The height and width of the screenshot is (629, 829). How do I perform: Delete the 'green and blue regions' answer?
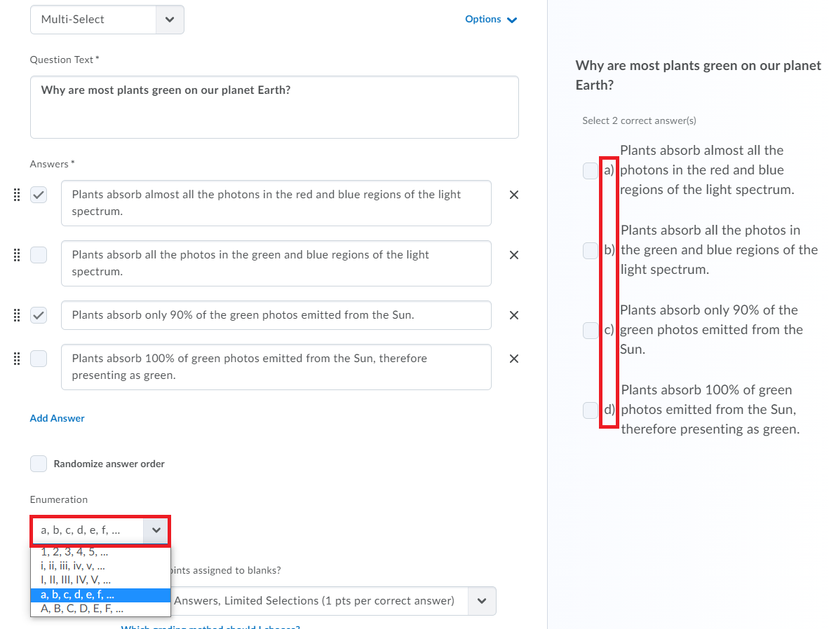pos(513,255)
